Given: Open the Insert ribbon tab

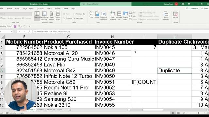Looking at the screenshot, I should (18, 8).
